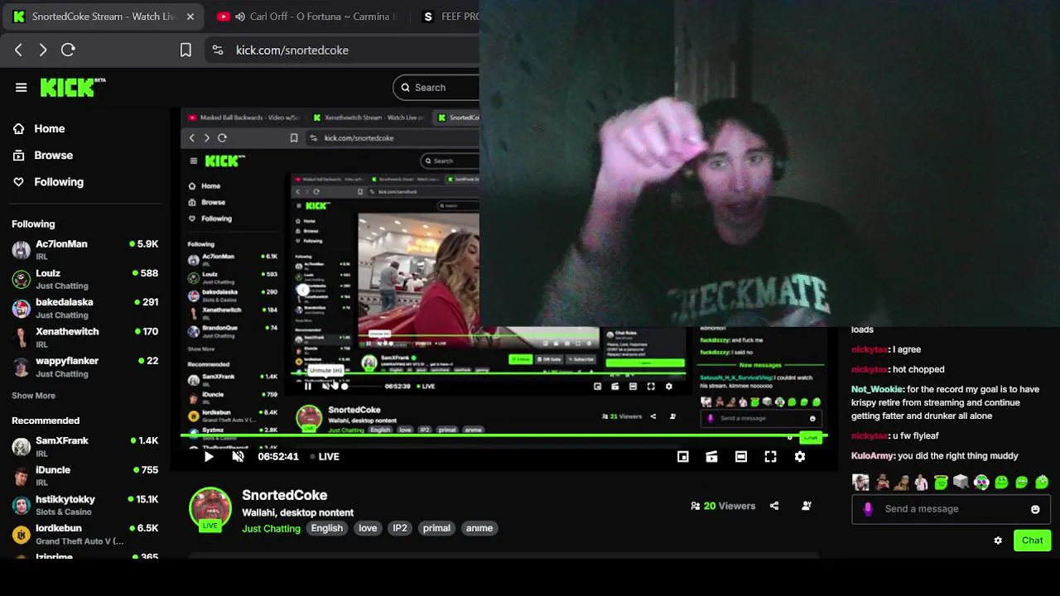Open Xenathewitch channel in Following list
This screenshot has height=596, width=1060.
tap(84, 337)
